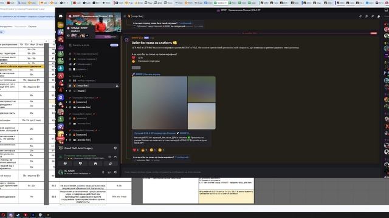The width and height of the screenshot is (389, 218).
Task: Open the [получи-подарок] channel
Action: pyautogui.click(x=93, y=59)
